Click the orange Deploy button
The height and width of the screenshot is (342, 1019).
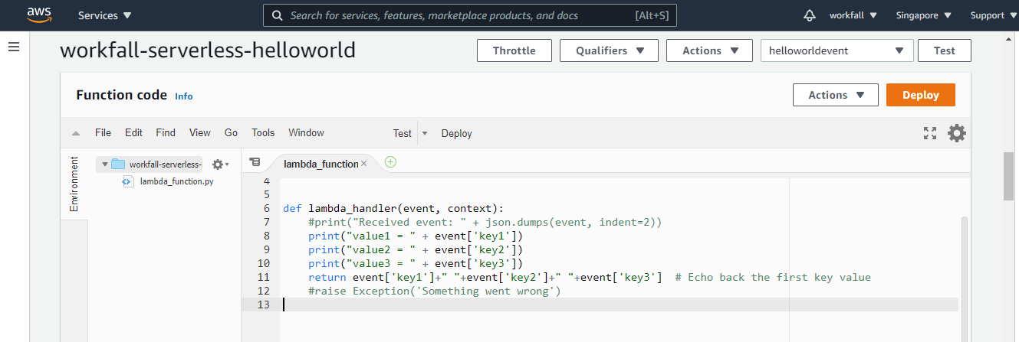921,95
